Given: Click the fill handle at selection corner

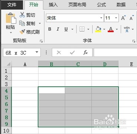Looking at the screenshot, I should point(118,127).
